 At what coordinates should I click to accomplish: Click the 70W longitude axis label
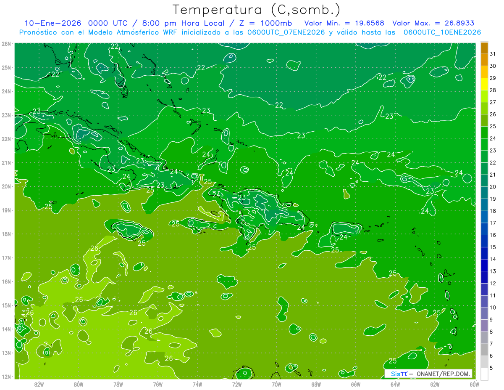point(276,384)
